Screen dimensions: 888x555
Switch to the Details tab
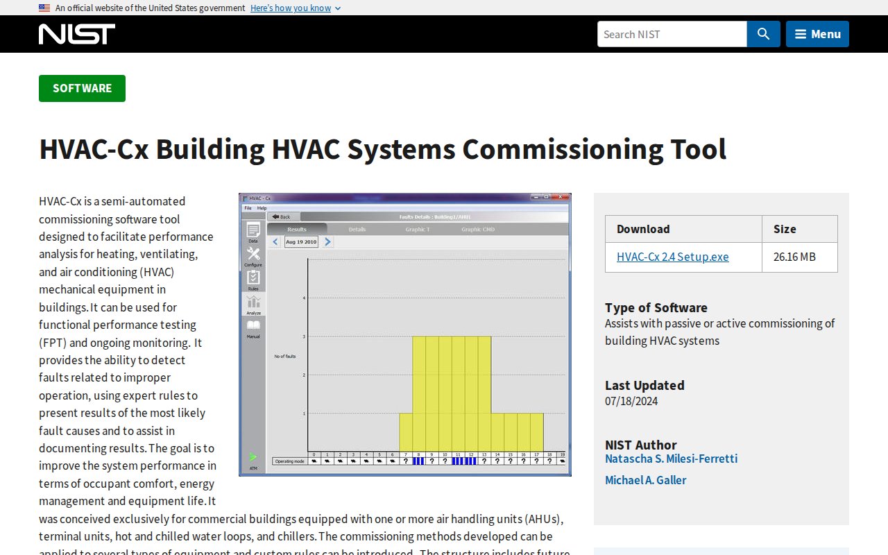[x=357, y=229]
